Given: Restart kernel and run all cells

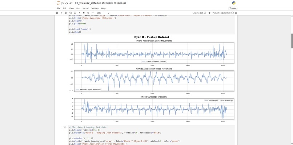Looking at the screenshot, I should [x=93, y=13].
